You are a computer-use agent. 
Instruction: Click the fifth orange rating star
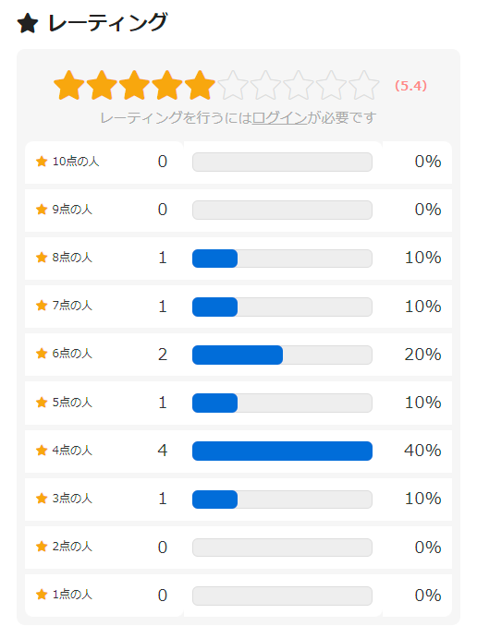pyautogui.click(x=200, y=86)
